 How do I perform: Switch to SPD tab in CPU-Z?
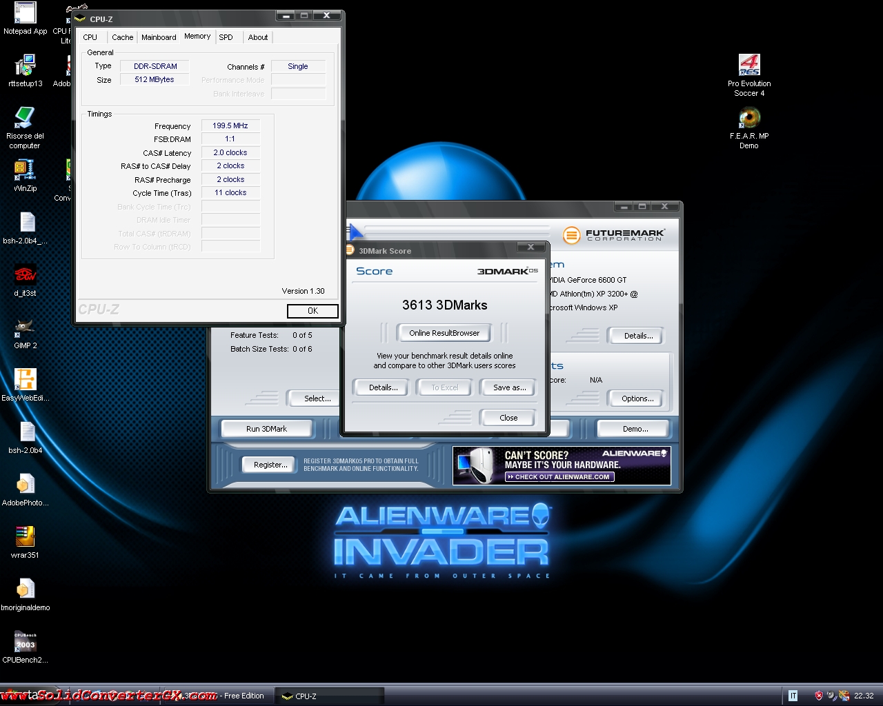coord(226,37)
